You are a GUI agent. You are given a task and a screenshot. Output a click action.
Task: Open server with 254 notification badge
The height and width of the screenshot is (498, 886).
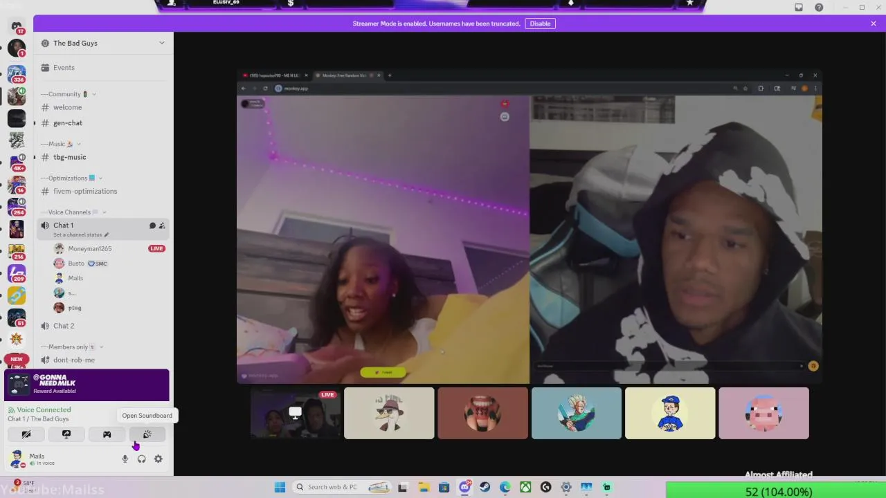click(x=17, y=206)
